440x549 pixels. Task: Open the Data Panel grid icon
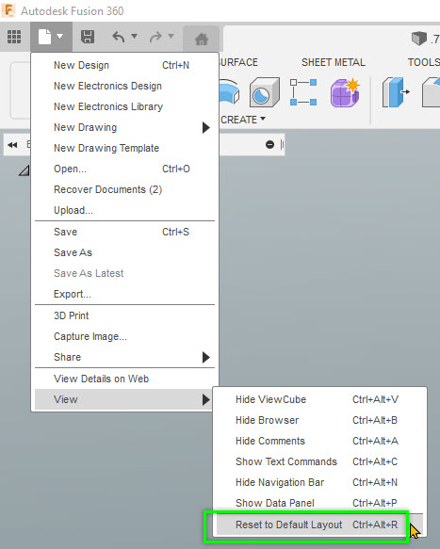point(14,37)
